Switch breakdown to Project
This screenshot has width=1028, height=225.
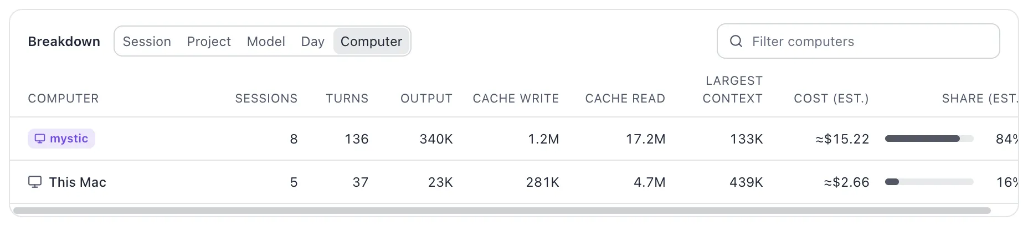click(209, 42)
